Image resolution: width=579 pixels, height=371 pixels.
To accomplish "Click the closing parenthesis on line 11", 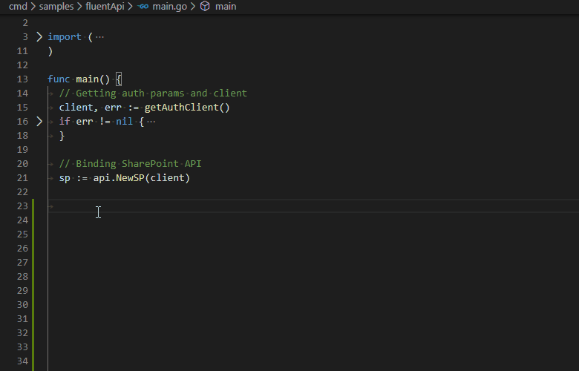I will [50, 51].
